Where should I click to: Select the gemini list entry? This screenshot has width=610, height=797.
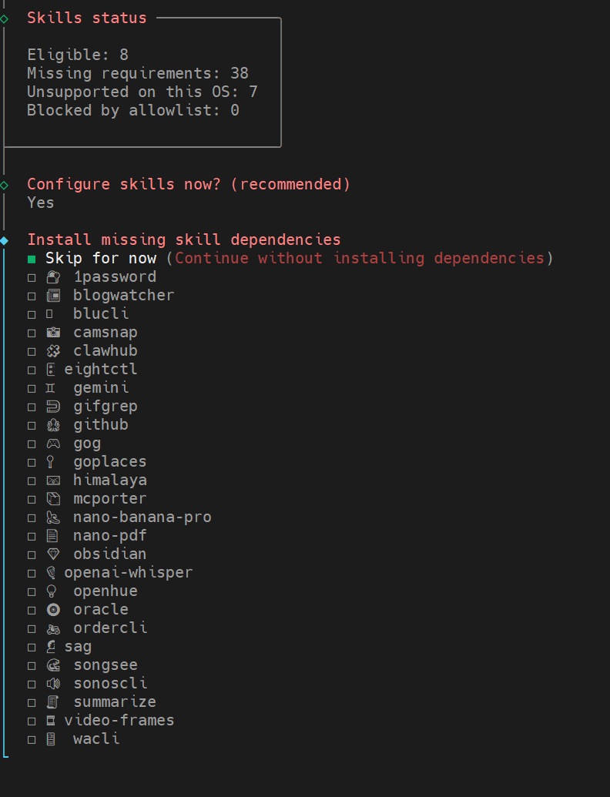coord(101,388)
